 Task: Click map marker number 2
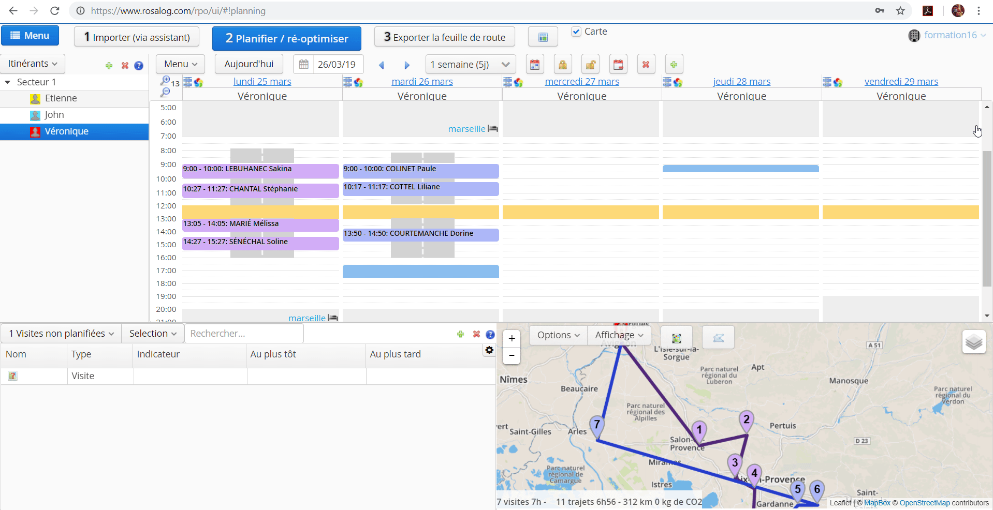tap(746, 422)
